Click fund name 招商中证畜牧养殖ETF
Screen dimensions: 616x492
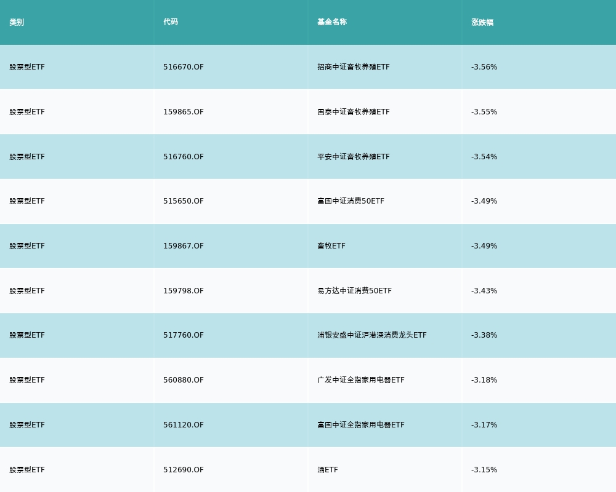coord(354,67)
